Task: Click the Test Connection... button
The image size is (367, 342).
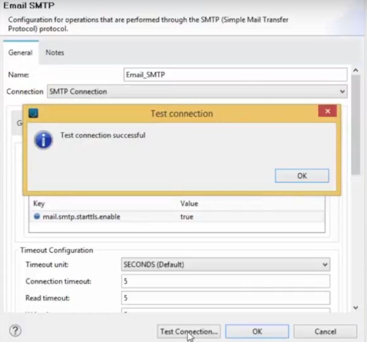Action: [x=189, y=331]
